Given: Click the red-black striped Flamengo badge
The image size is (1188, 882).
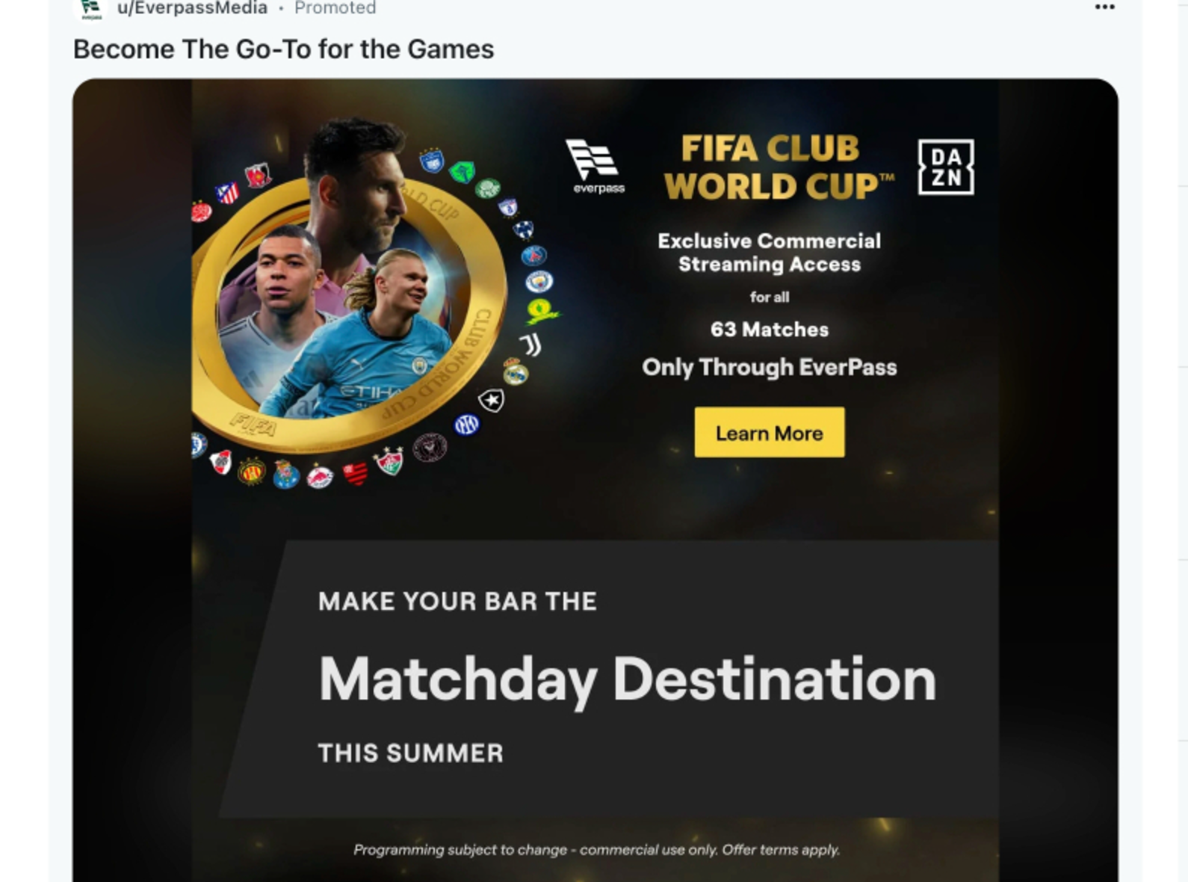Looking at the screenshot, I should click(x=356, y=473).
